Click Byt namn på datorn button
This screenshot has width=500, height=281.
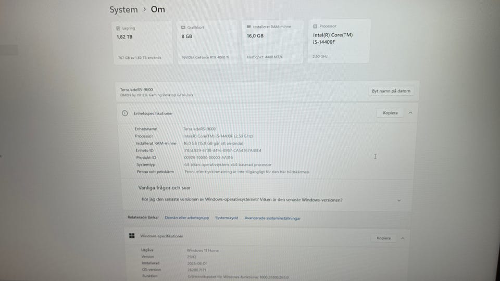391,91
